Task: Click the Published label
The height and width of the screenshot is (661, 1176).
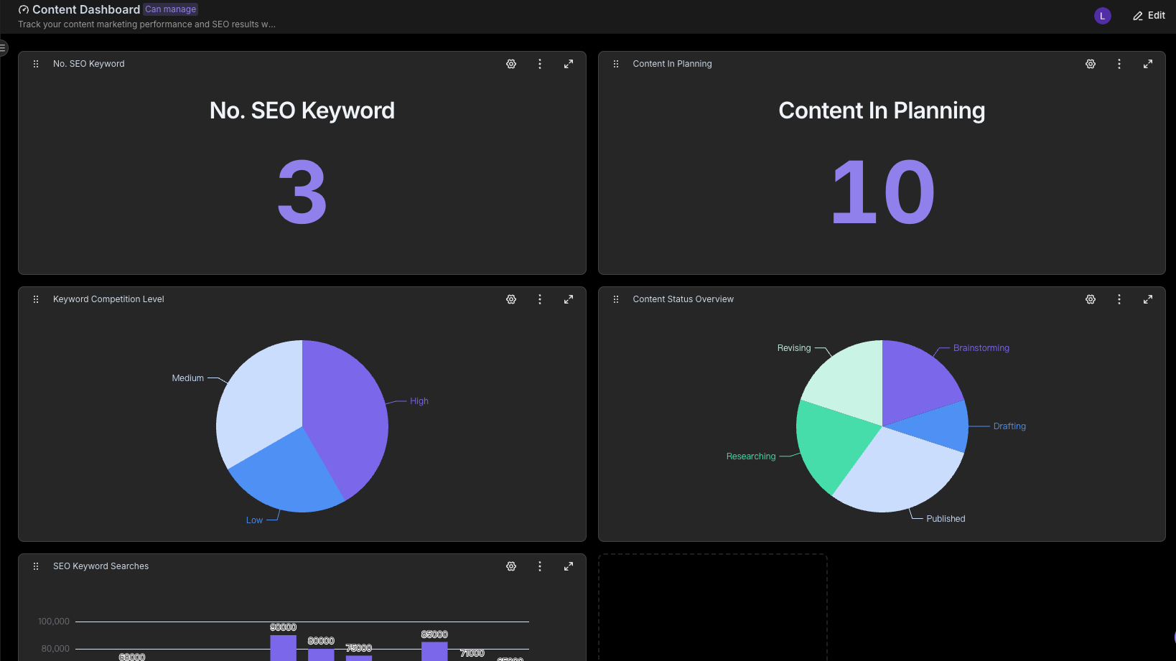Action: click(x=946, y=519)
